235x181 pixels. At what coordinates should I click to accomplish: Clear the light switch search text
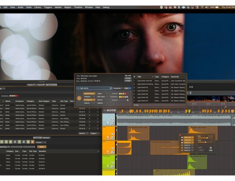[x=111, y=88]
